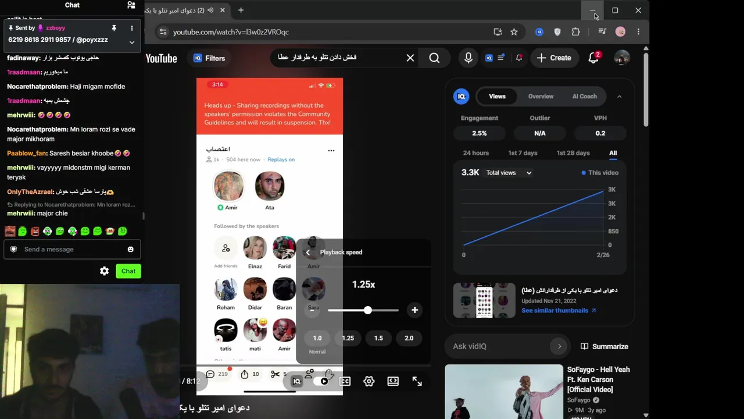Open the chat emote picker
744x419 pixels.
[130, 249]
